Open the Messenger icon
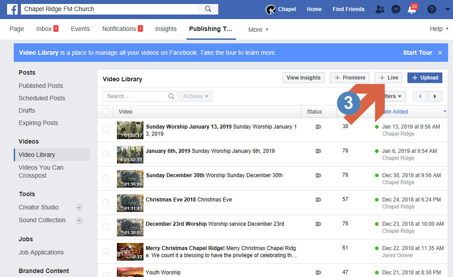453x277 pixels. (396, 9)
